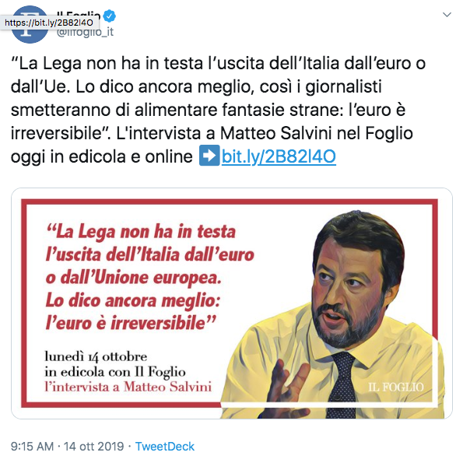Viewport: 463px width, 463px height.
Task: Click the word "irreversibile" in tweet text
Action: tap(56, 133)
